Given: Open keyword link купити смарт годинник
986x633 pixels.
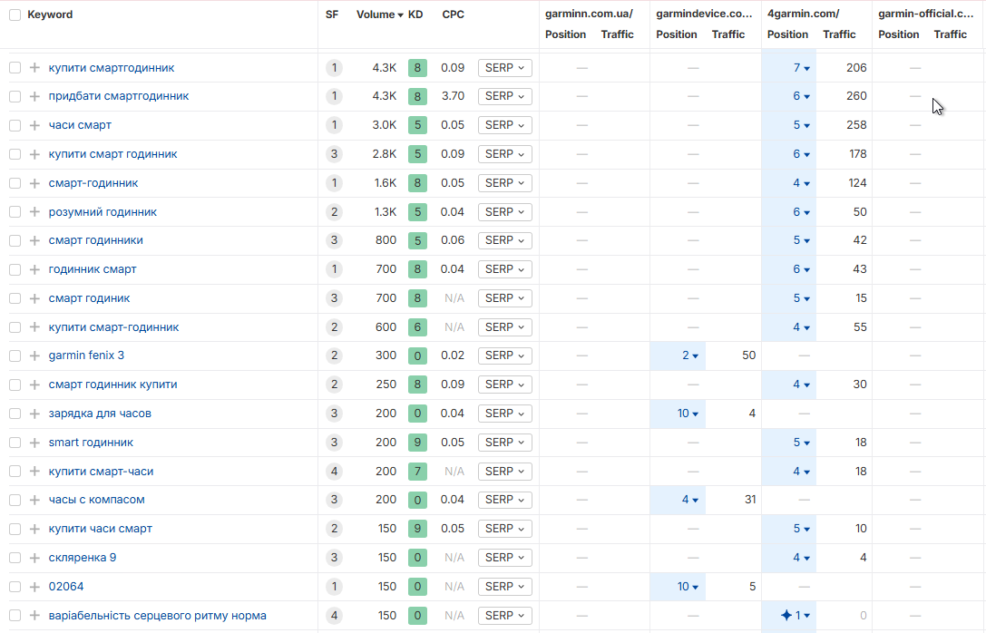Looking at the screenshot, I should (112, 154).
